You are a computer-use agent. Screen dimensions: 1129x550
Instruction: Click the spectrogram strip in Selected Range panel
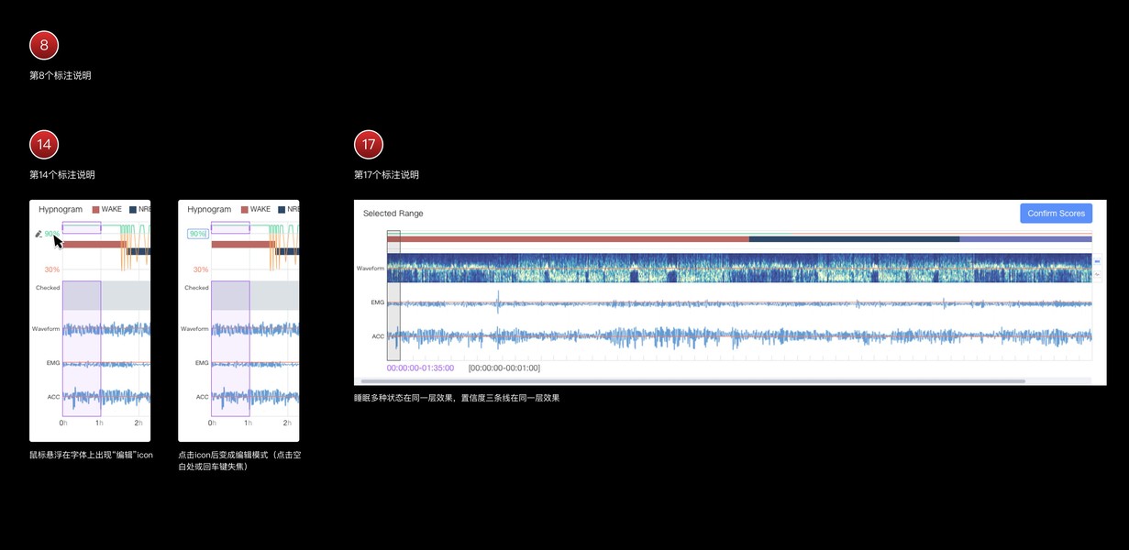click(739, 268)
